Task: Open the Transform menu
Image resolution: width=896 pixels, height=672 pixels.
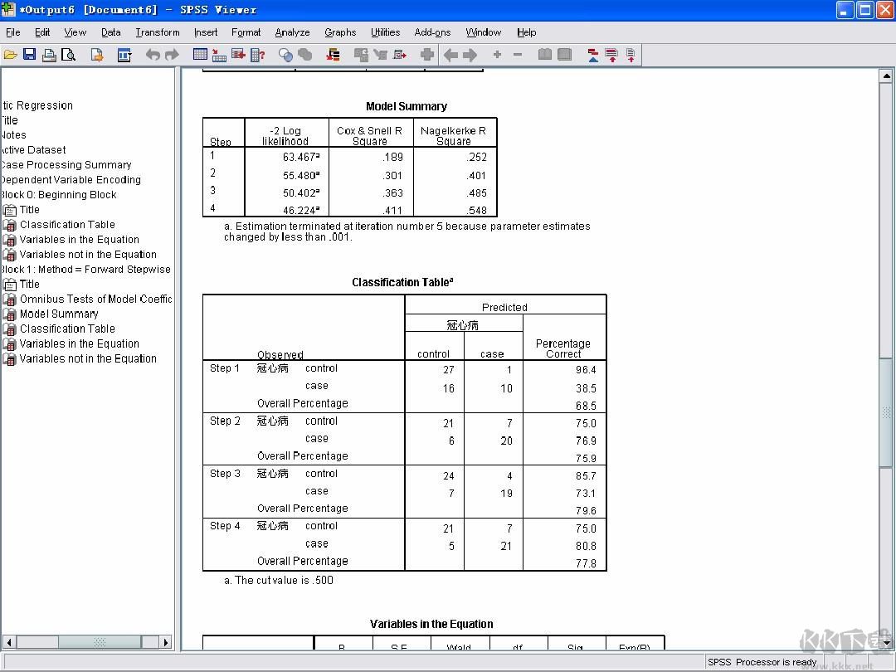Action: [158, 32]
